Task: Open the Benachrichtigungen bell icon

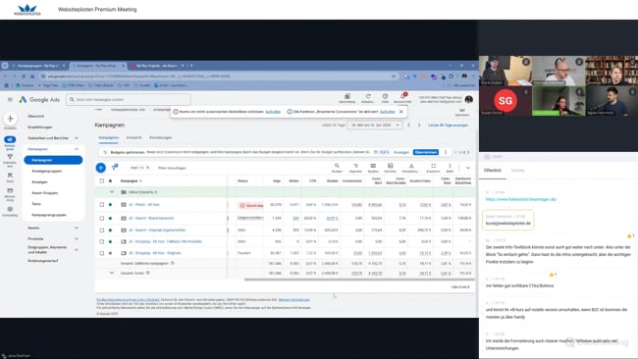Action: pyautogui.click(x=402, y=96)
